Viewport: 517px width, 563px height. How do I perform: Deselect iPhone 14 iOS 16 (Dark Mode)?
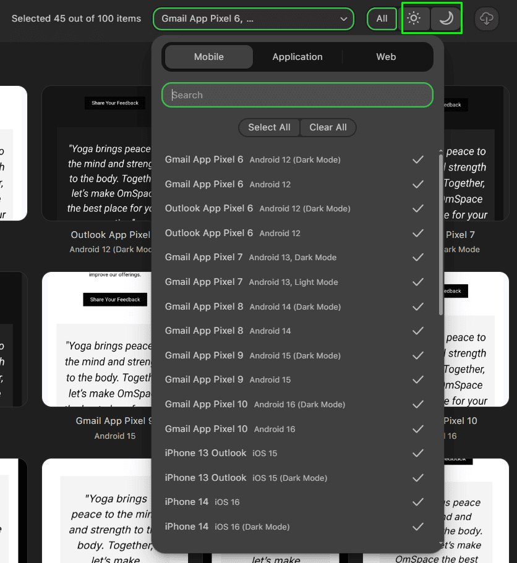(418, 527)
